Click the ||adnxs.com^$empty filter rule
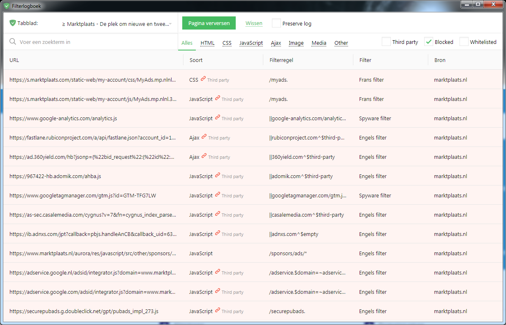Screen dimensions: 506x325 [x=294, y=234]
